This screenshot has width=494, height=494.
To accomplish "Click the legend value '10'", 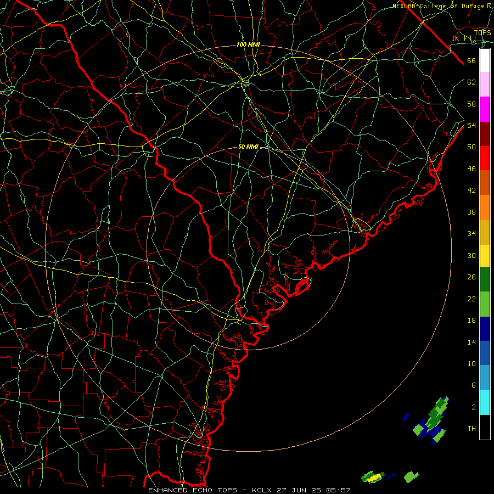I will tap(471, 364).
